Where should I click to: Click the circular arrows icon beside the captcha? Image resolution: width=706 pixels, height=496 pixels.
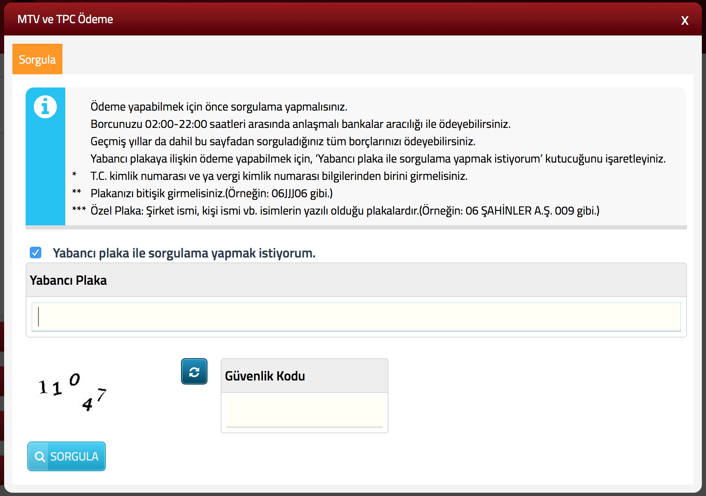click(x=194, y=371)
